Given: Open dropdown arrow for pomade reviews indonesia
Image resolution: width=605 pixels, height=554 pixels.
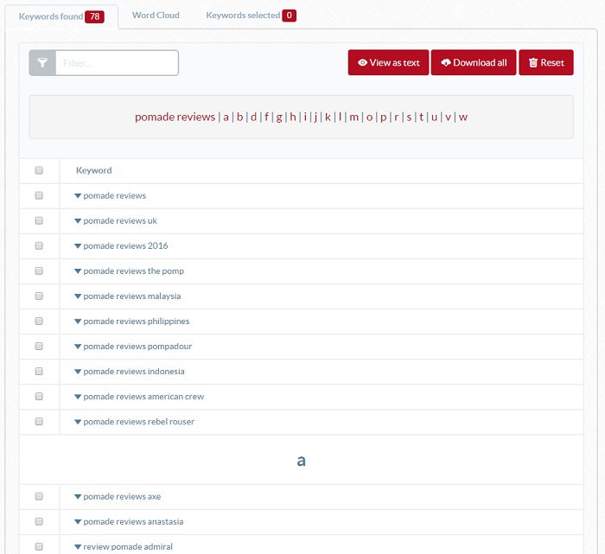Looking at the screenshot, I should [78, 372].
